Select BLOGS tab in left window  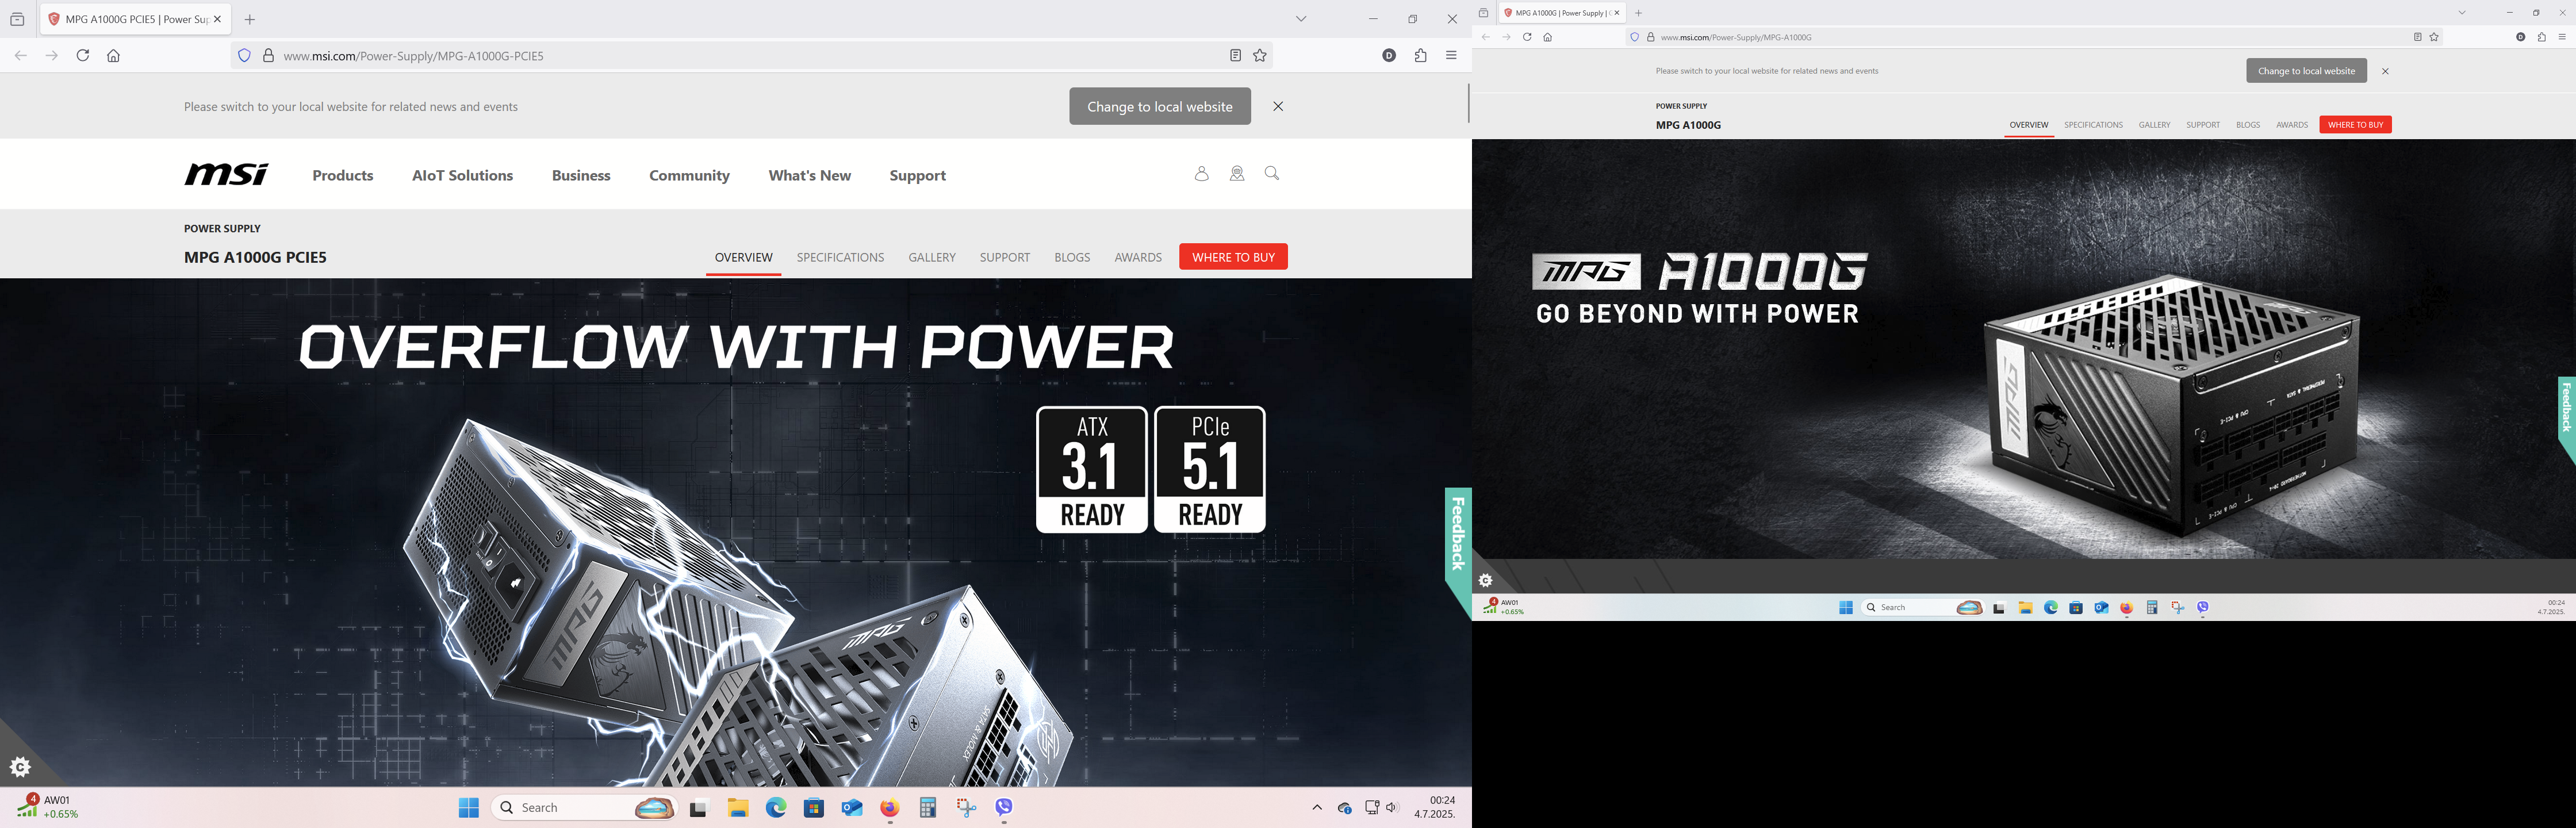(x=1072, y=257)
